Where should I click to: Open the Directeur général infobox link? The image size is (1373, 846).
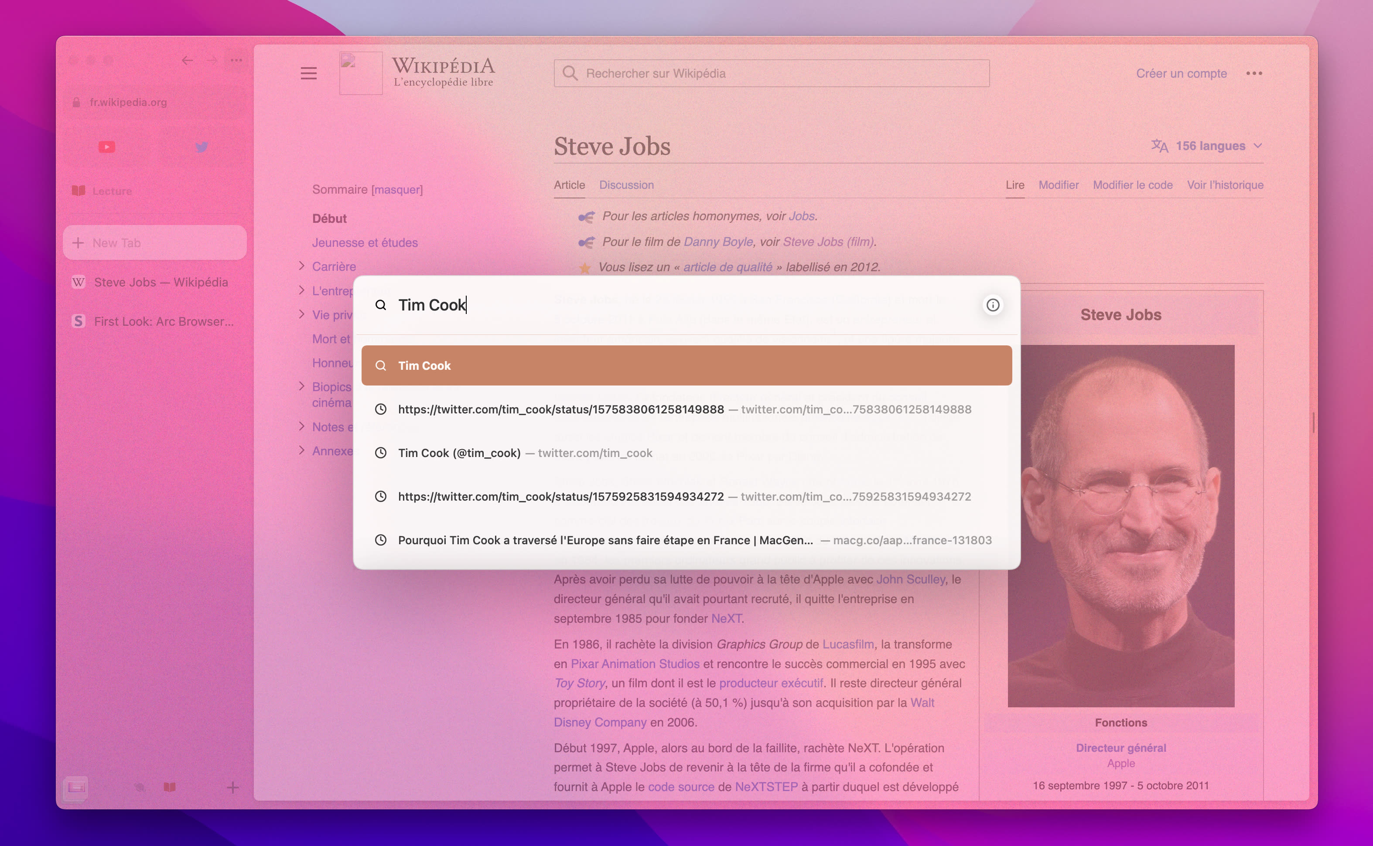point(1120,748)
